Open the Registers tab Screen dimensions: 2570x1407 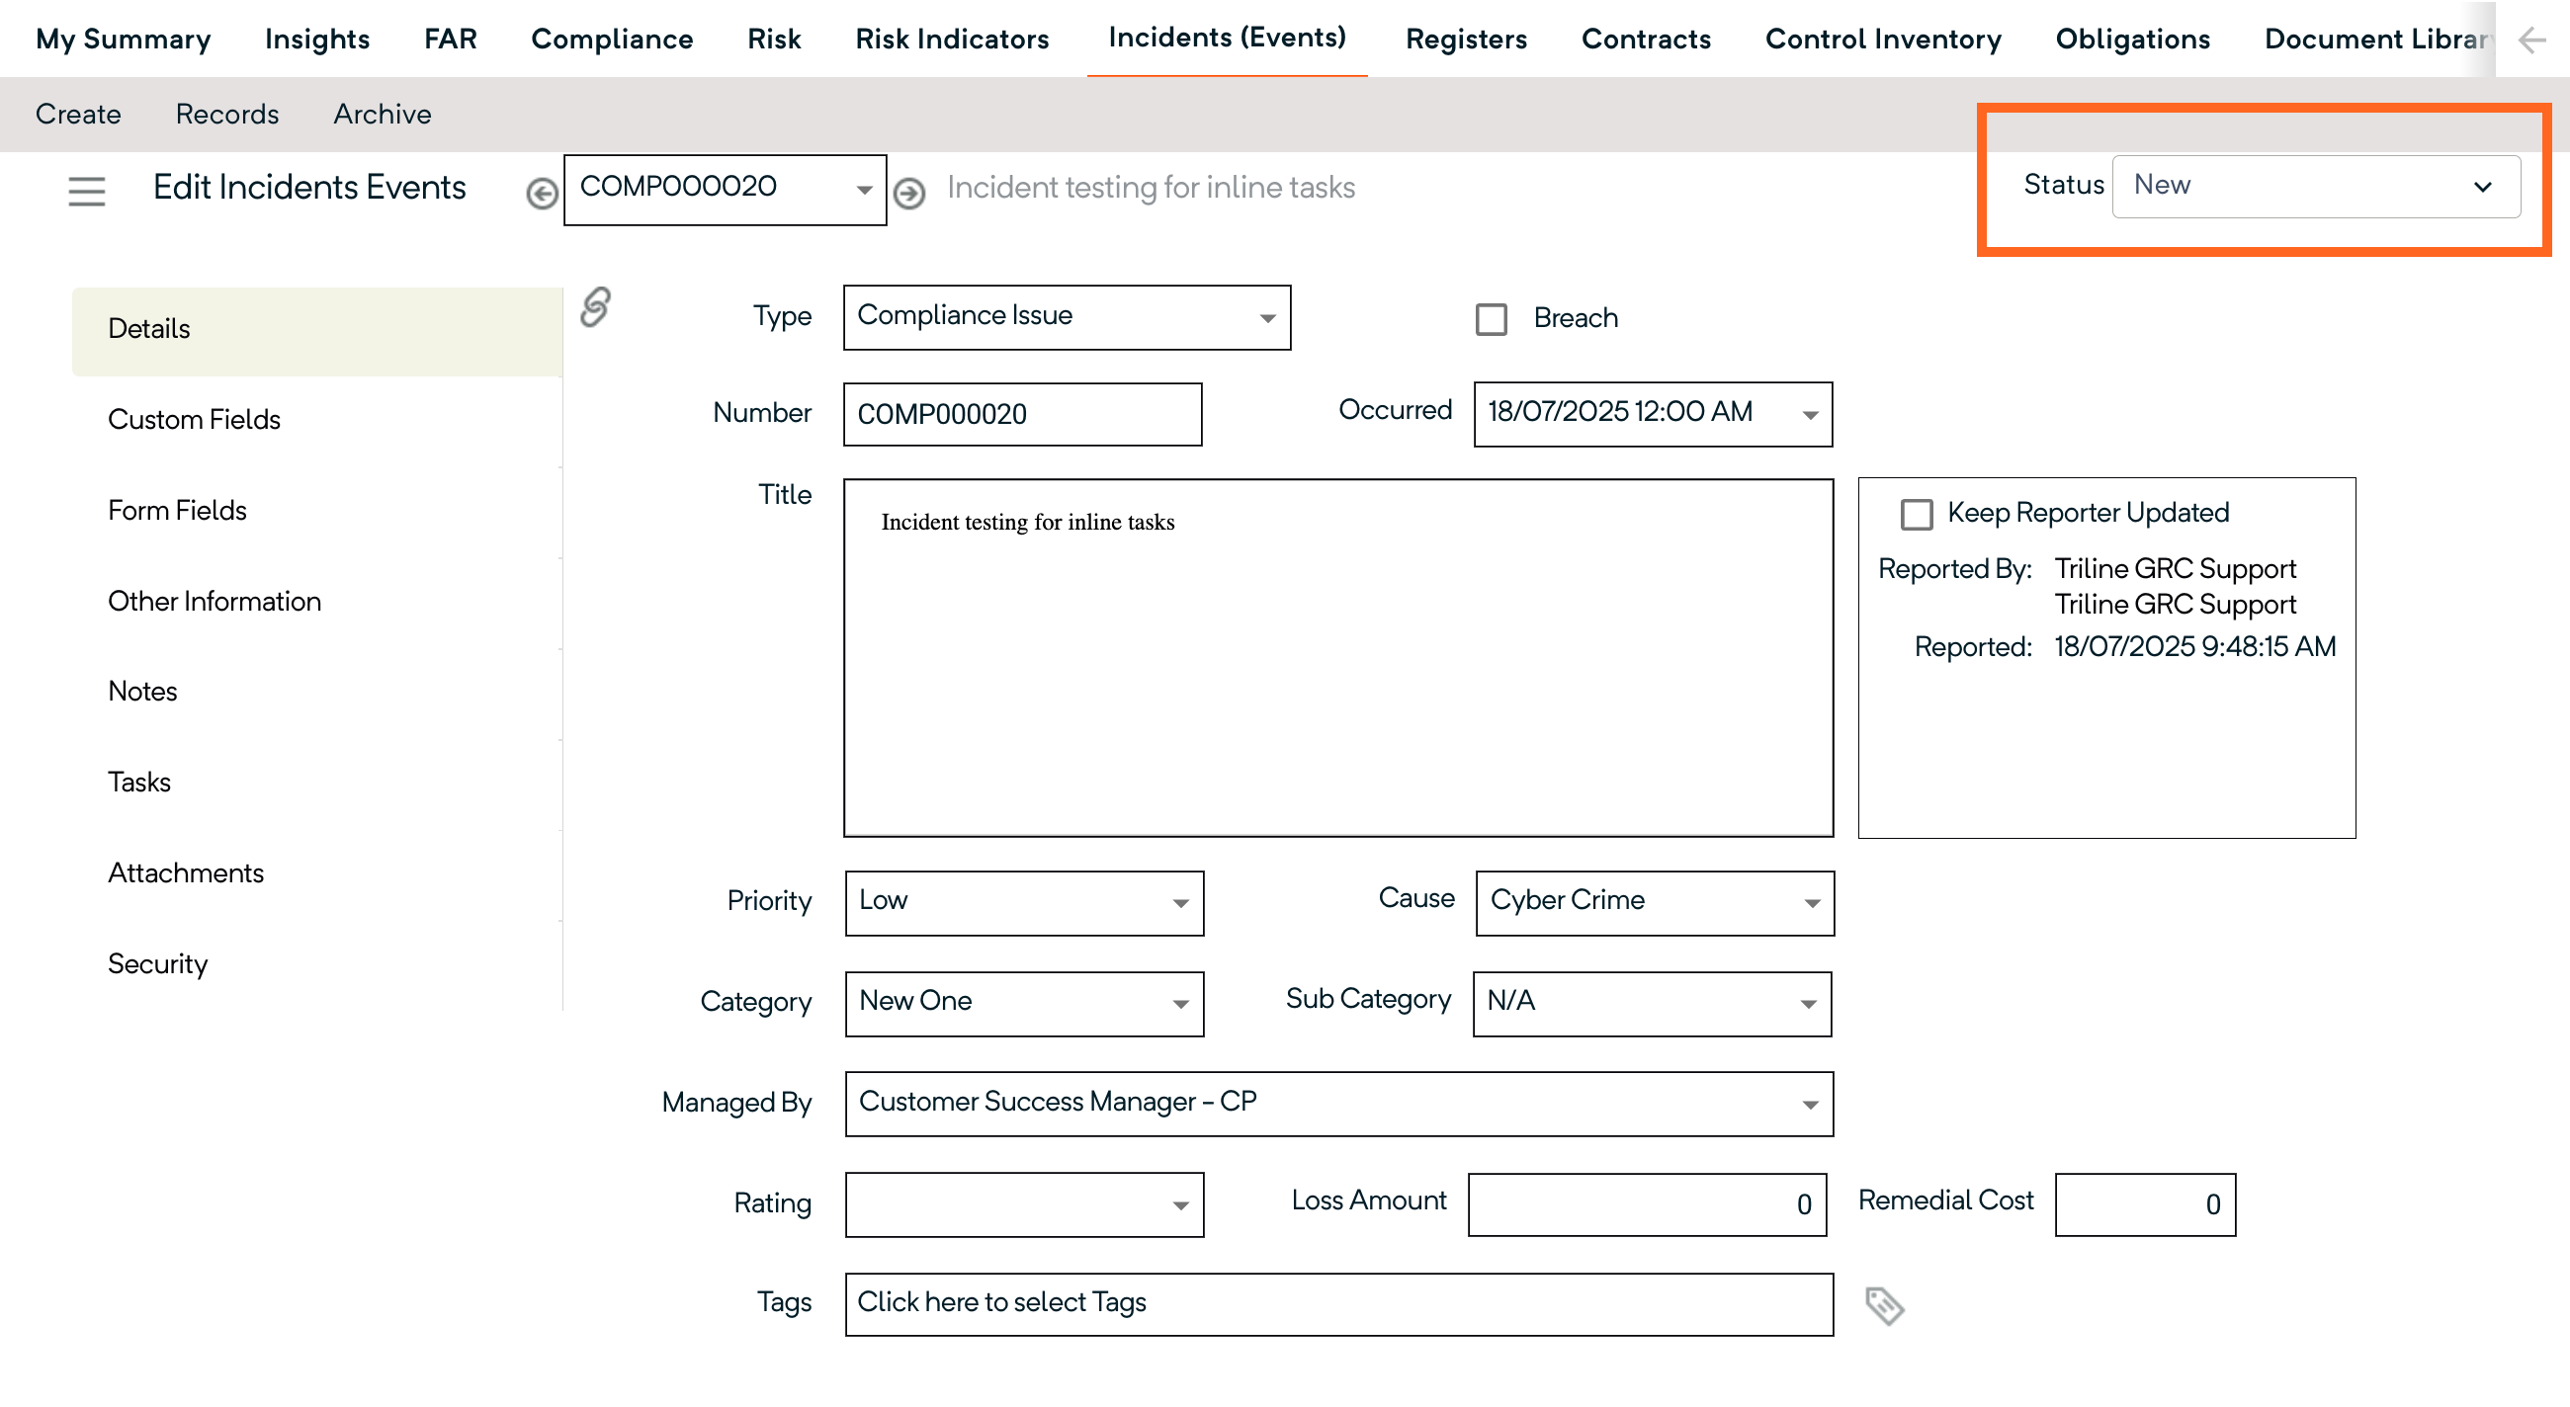coord(1467,39)
